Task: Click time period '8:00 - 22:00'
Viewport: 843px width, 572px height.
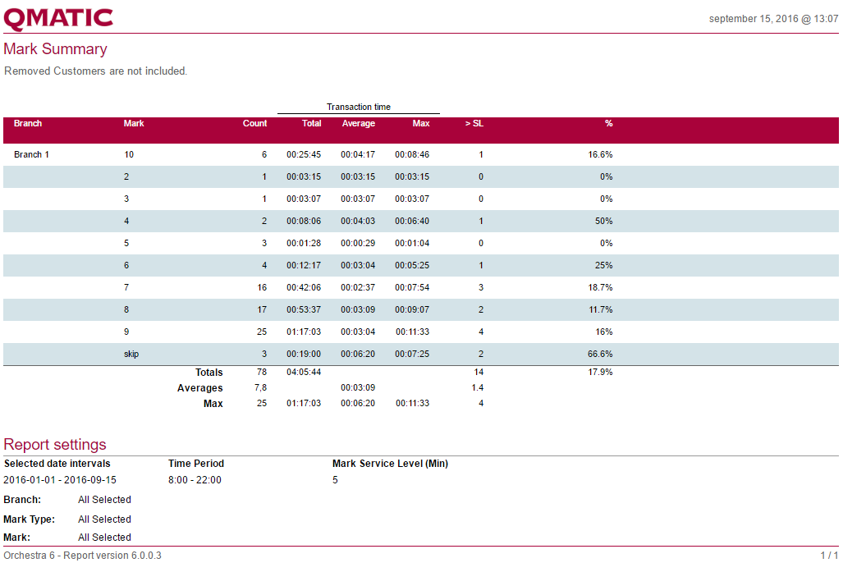Action: [x=195, y=480]
